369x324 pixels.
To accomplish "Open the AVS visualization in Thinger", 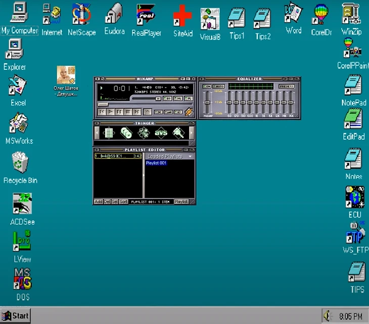I will coord(161,133).
